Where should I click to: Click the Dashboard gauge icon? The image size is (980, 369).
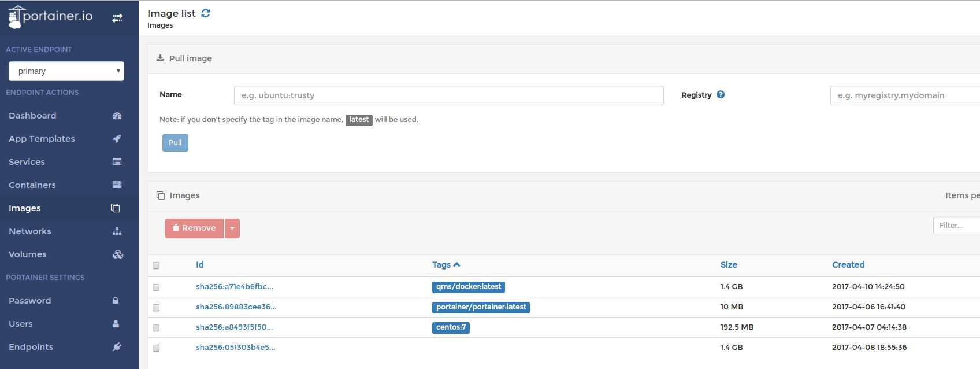(117, 116)
